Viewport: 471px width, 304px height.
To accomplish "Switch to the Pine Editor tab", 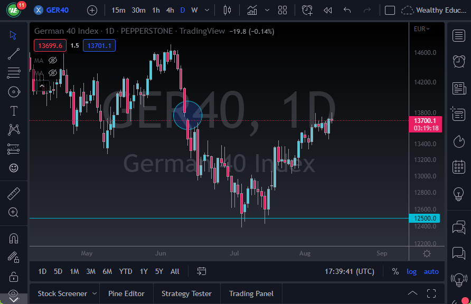I will click(126, 293).
